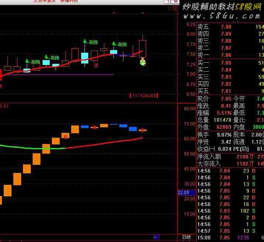Click the 15:00 7.85 1235 trade row

coord(230,238)
